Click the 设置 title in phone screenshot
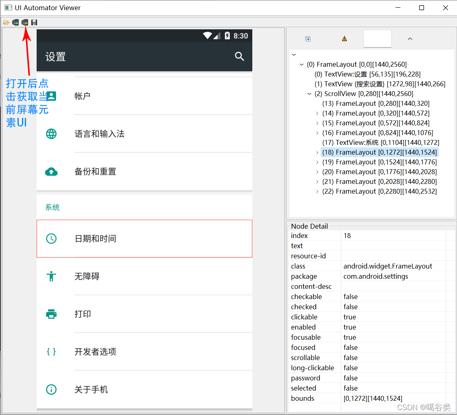Screen dimensions: 457x415 (x=56, y=57)
